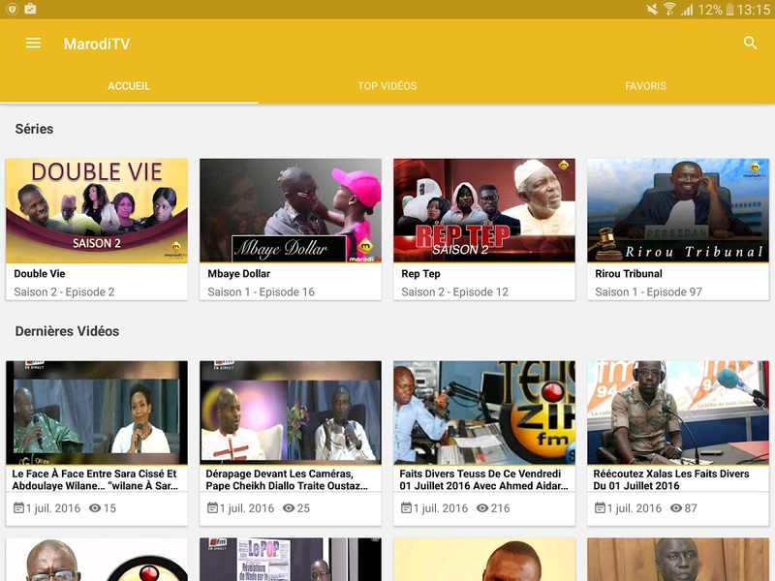Open the Double Vie series thumbnail

point(97,210)
